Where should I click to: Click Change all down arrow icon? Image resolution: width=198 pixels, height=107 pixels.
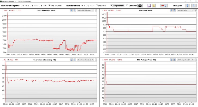pos(193,5)
